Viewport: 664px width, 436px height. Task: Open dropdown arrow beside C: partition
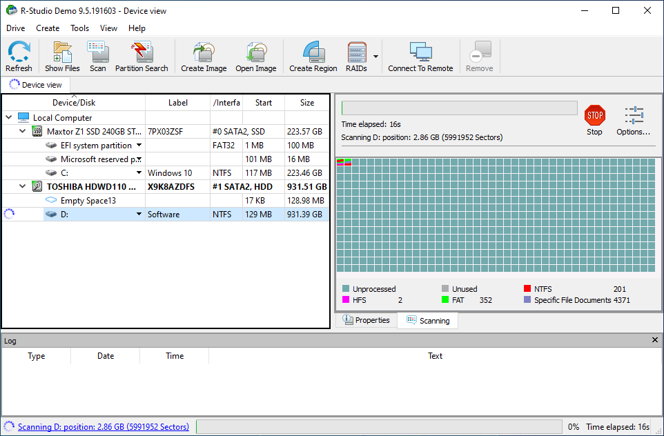(x=139, y=173)
